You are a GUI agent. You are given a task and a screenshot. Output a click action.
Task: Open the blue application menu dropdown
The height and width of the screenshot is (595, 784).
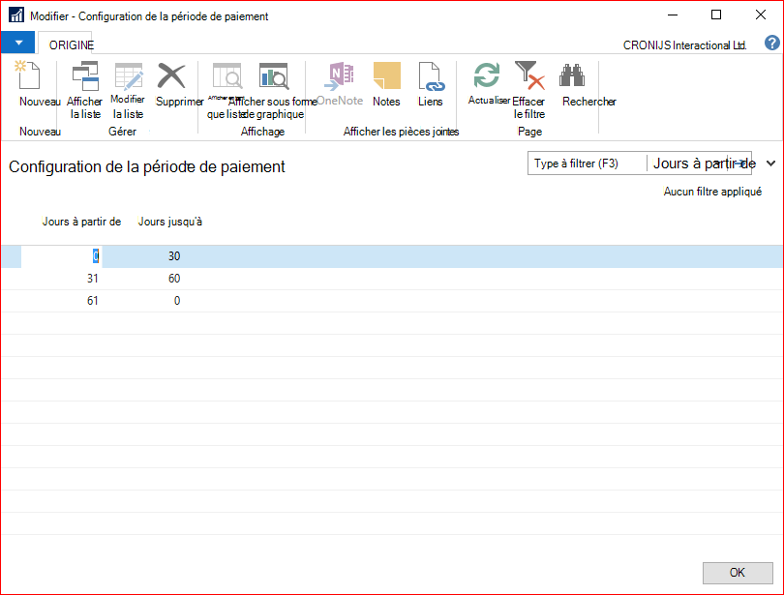point(17,43)
